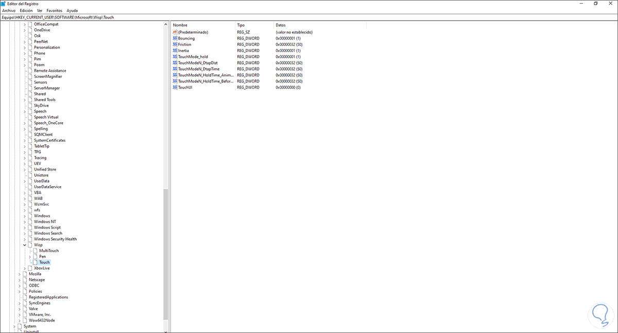Collapse the Wisp key
Screen dimensions: 618x333
pos(24,244)
